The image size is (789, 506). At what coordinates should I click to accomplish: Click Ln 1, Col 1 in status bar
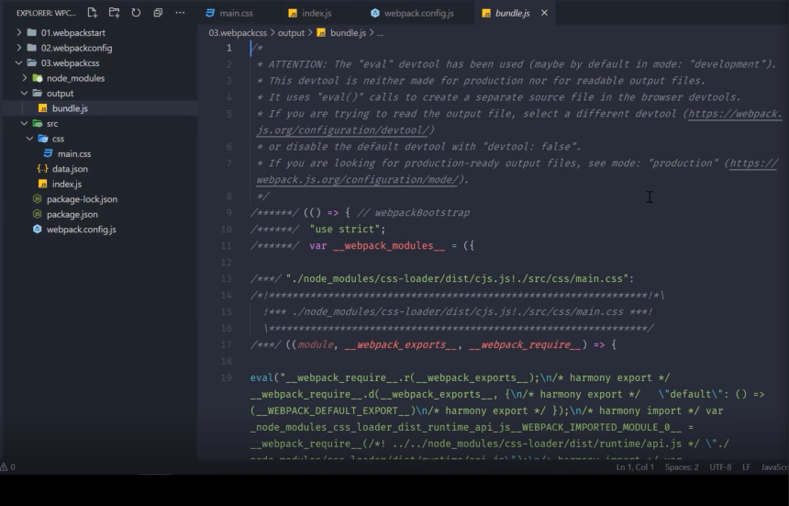pyautogui.click(x=635, y=467)
